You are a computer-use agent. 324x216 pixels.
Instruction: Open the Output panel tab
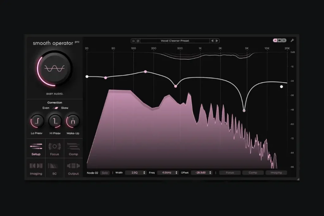(73, 168)
